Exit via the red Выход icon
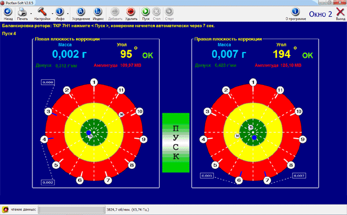 point(341,13)
